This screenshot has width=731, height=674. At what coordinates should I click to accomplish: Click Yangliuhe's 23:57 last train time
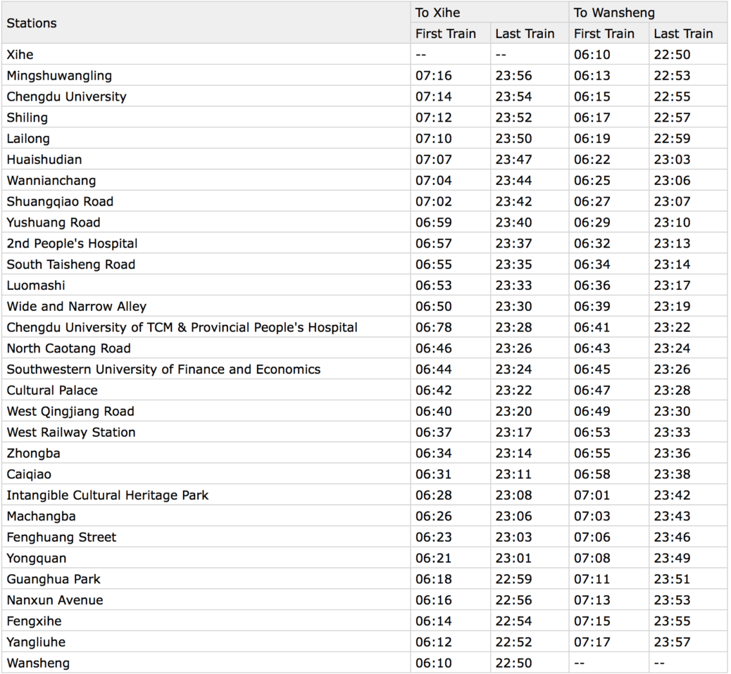pyautogui.click(x=672, y=642)
